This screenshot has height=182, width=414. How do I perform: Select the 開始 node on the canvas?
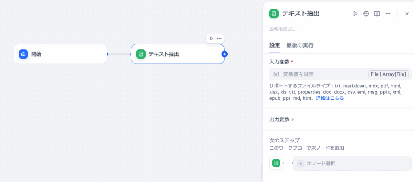61,54
